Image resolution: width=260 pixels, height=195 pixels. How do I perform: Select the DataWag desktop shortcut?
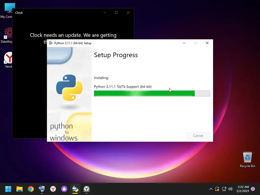coord(7,35)
